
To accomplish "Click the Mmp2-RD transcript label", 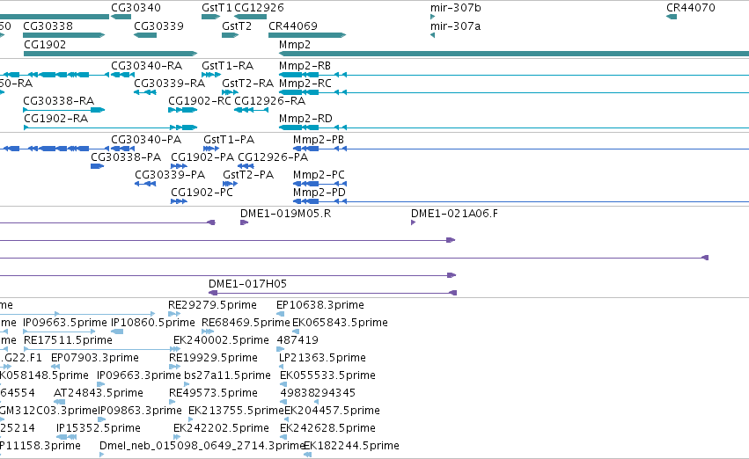I will tap(305, 119).
